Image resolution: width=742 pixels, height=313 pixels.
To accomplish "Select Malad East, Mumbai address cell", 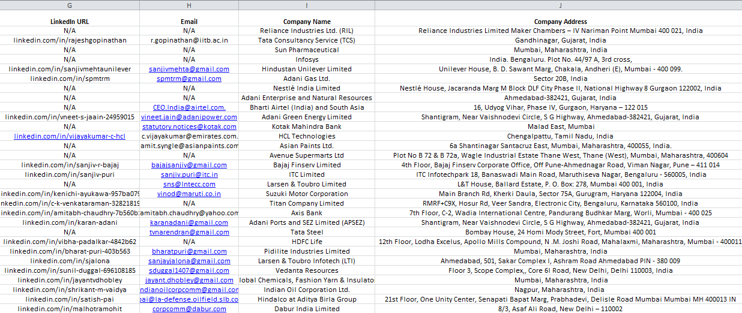I will point(558,127).
